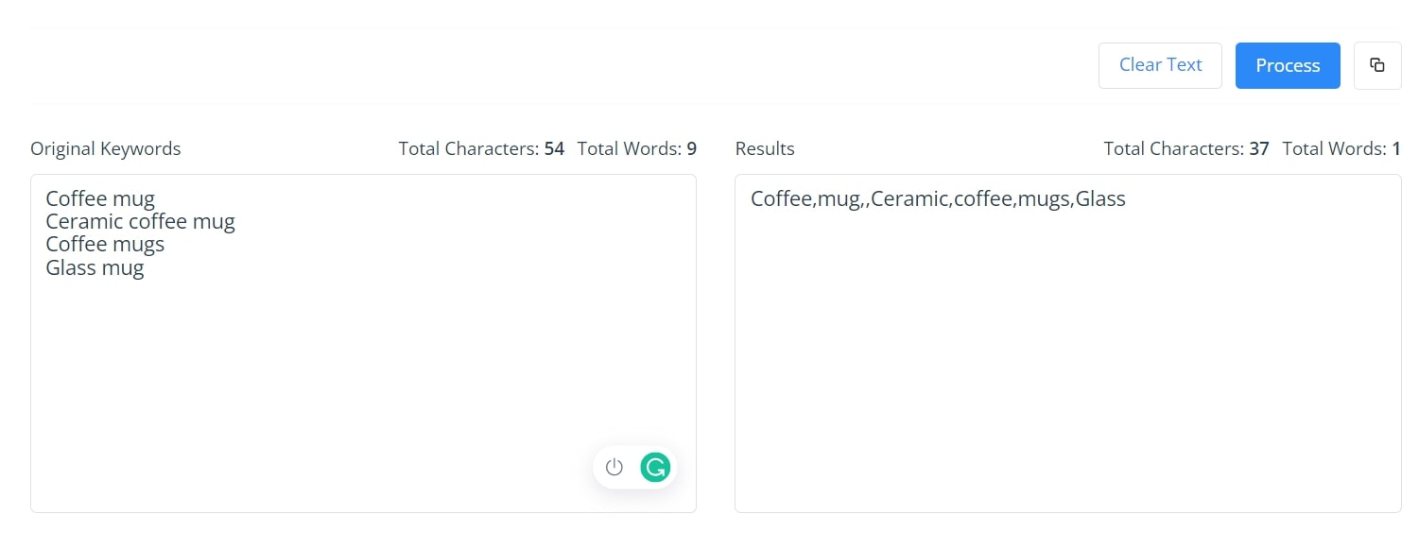Screen dimensions: 1419x549
Task: Place cursor on "Ceramic coffee mug" line
Action: pos(140,221)
